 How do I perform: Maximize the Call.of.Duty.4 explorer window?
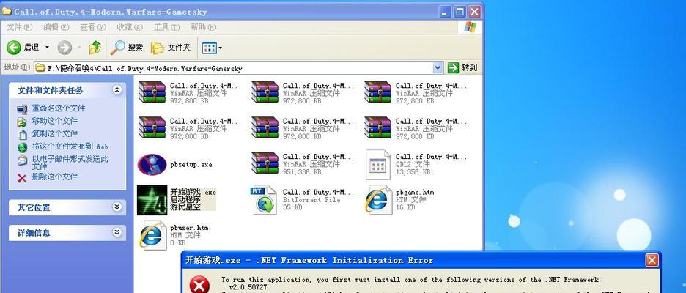click(460, 12)
